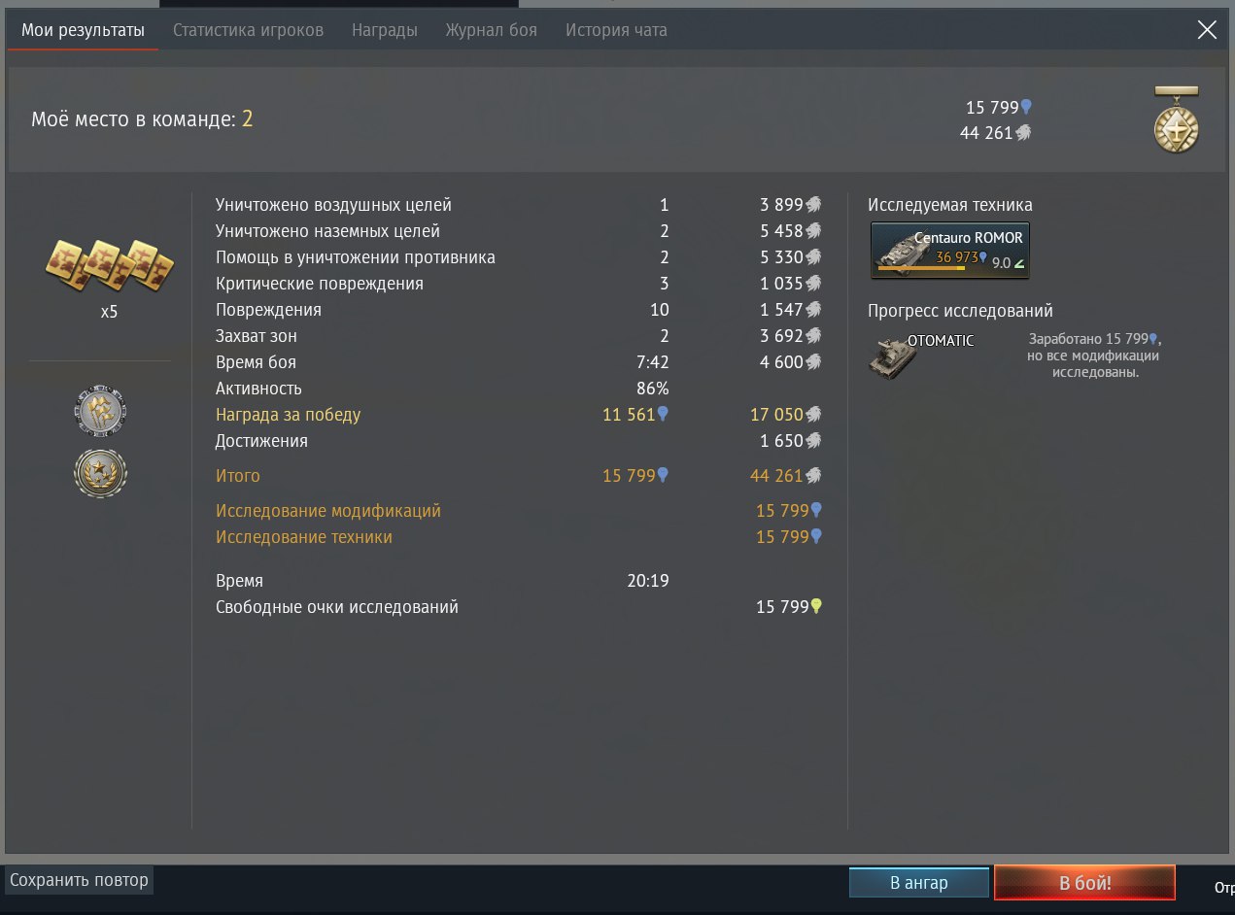Open the Centauro ROMOR research vehicle card
This screenshot has height=915, width=1235.
coord(950,251)
